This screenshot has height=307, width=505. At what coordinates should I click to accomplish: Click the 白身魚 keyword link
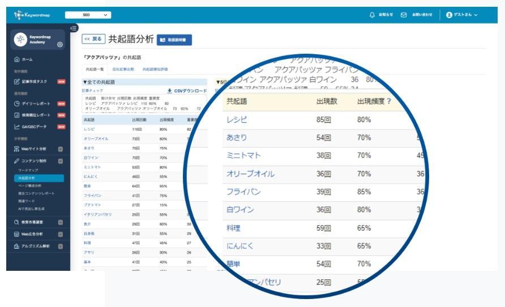tap(89, 234)
